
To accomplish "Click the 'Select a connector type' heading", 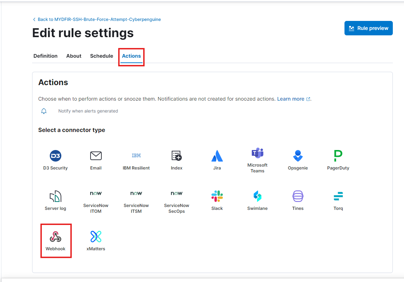I will 72,130.
